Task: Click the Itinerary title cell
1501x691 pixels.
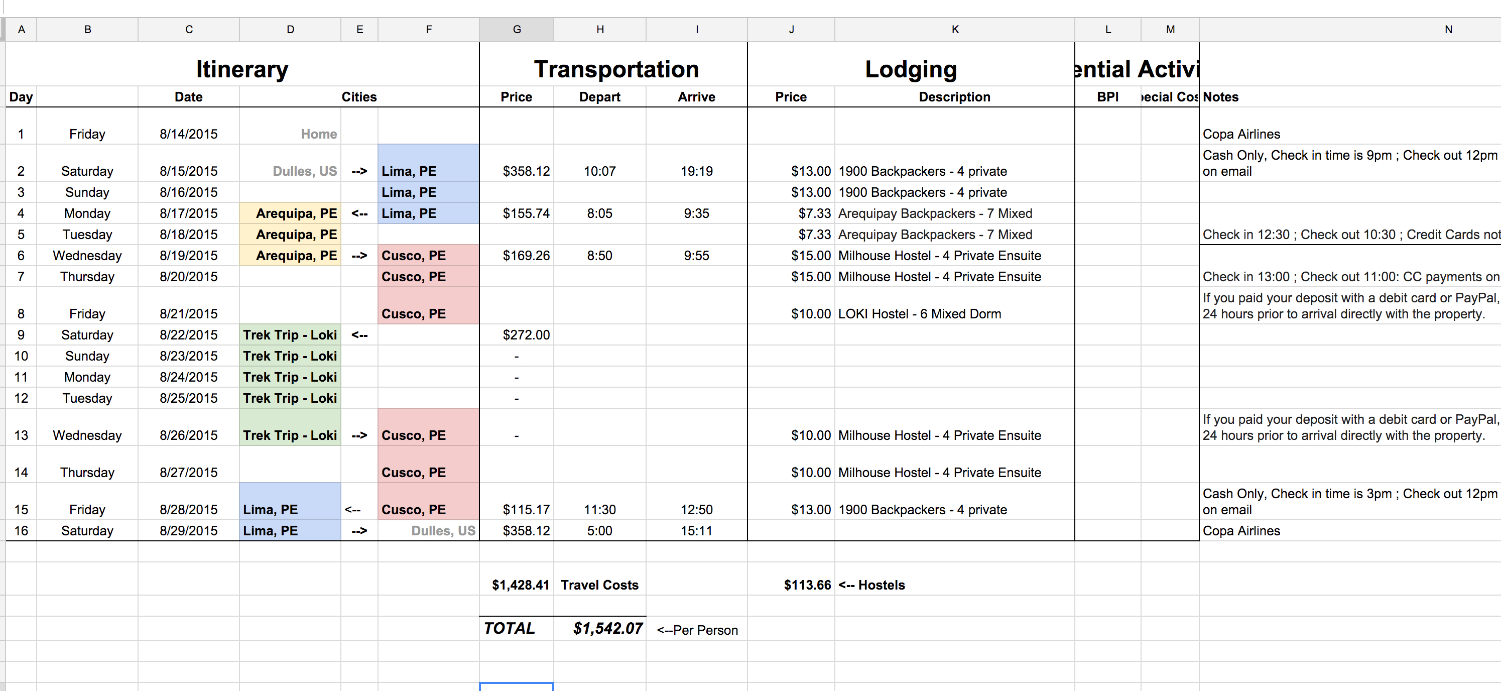Action: point(242,69)
